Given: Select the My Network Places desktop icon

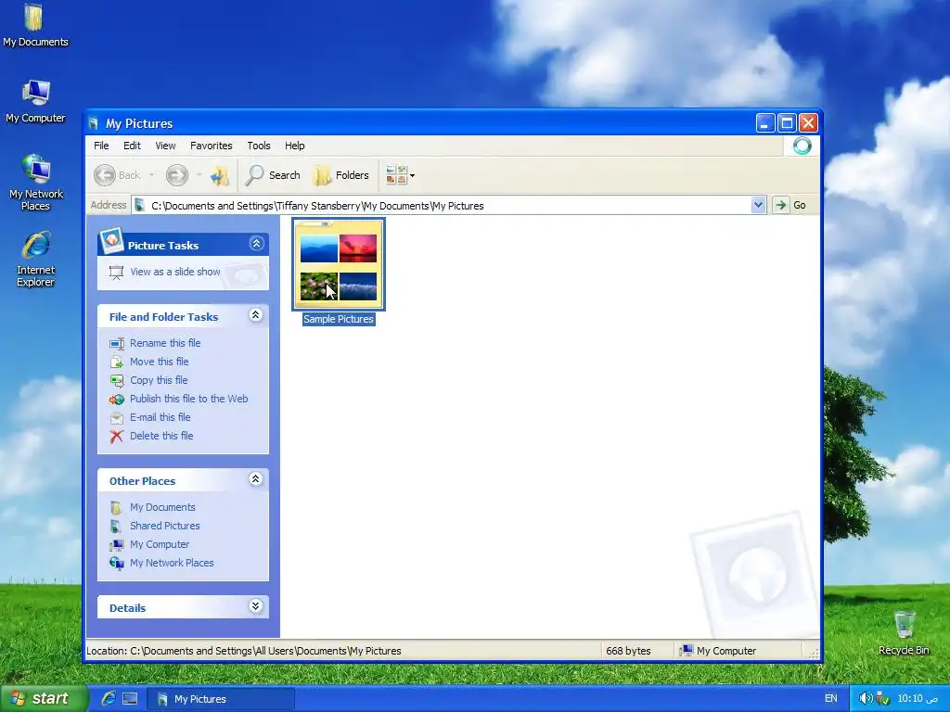Looking at the screenshot, I should click(36, 183).
